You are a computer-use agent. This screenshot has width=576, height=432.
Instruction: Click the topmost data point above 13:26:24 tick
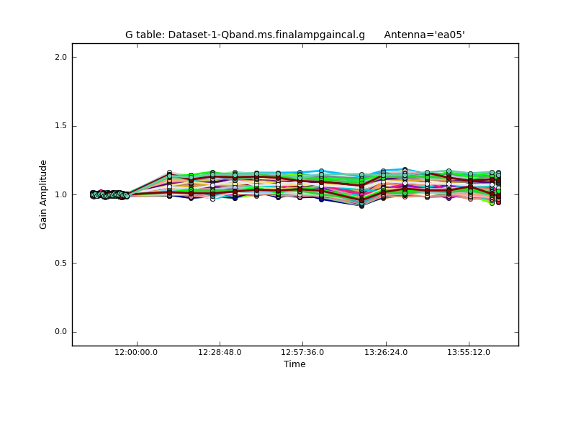click(x=405, y=170)
